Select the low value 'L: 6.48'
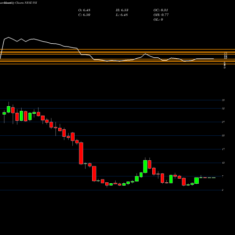This screenshot has width=235, height=235. coord(122,15)
